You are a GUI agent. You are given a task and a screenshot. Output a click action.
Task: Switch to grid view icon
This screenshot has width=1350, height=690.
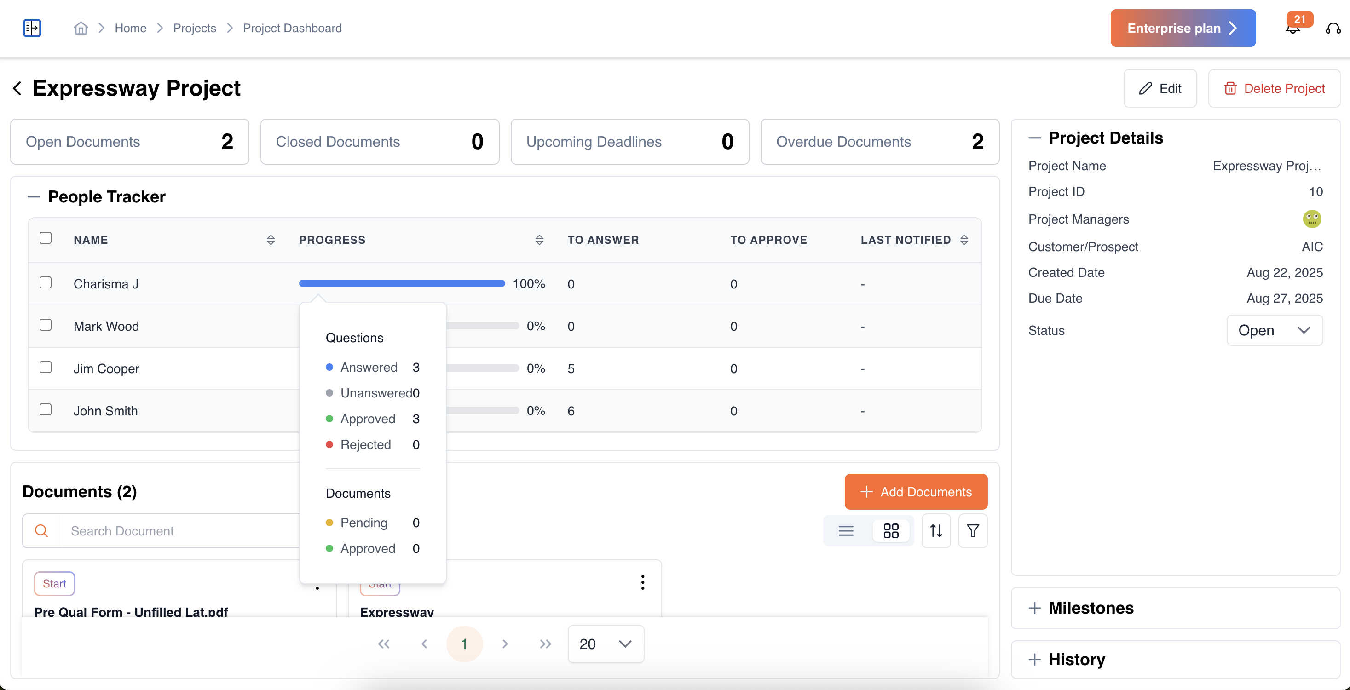[x=890, y=531]
